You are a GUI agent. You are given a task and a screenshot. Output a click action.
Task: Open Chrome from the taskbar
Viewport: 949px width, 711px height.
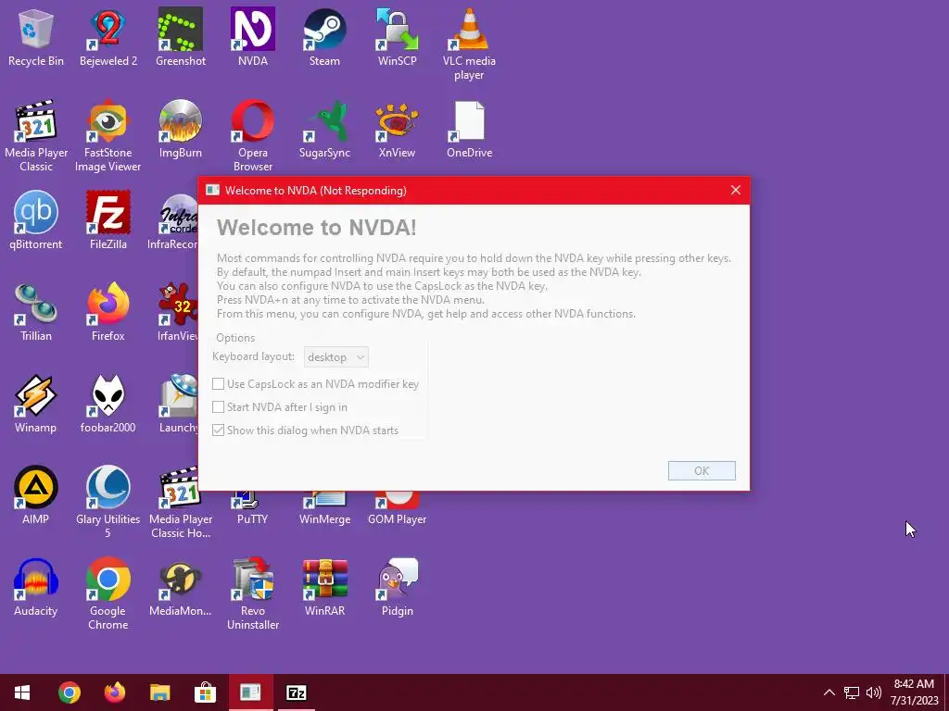click(69, 692)
